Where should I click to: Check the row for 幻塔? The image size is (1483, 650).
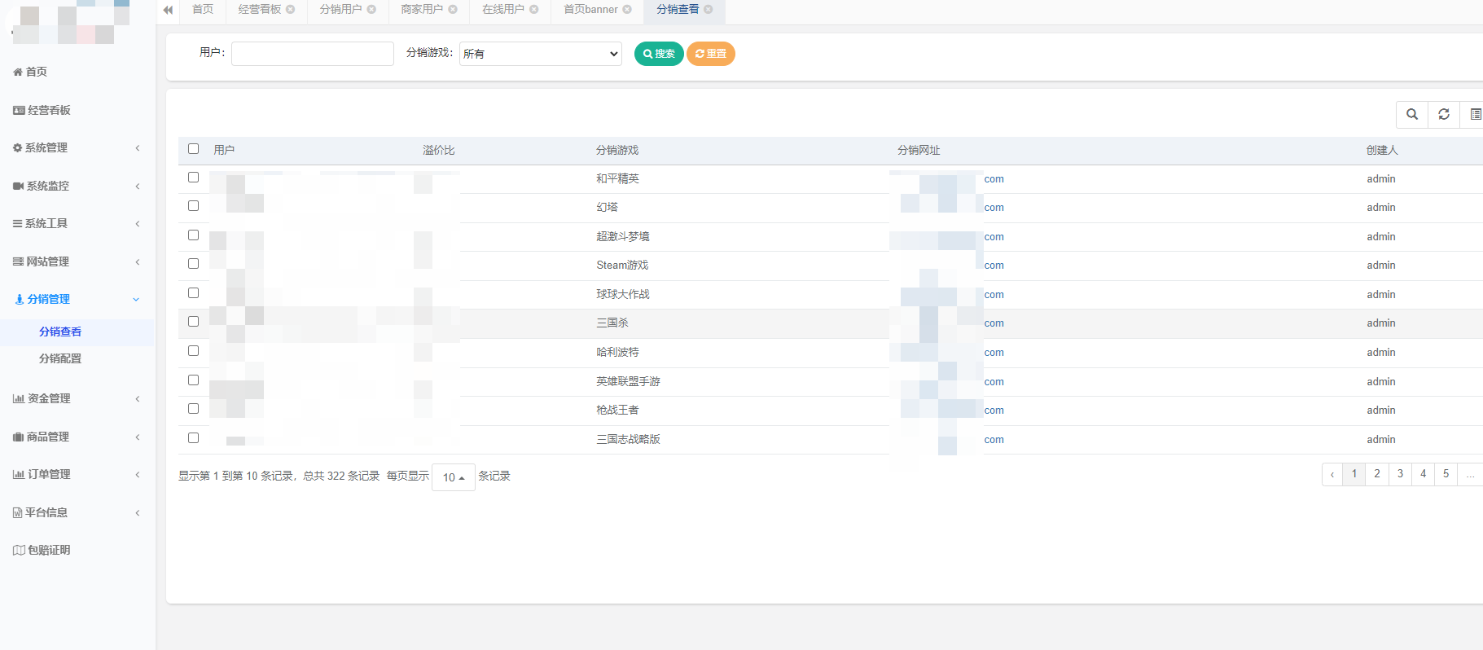193,206
